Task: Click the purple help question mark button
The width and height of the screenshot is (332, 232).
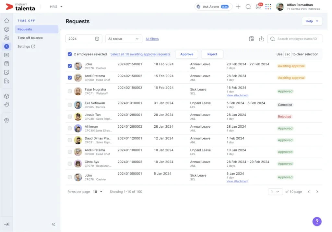Action: click(x=317, y=221)
